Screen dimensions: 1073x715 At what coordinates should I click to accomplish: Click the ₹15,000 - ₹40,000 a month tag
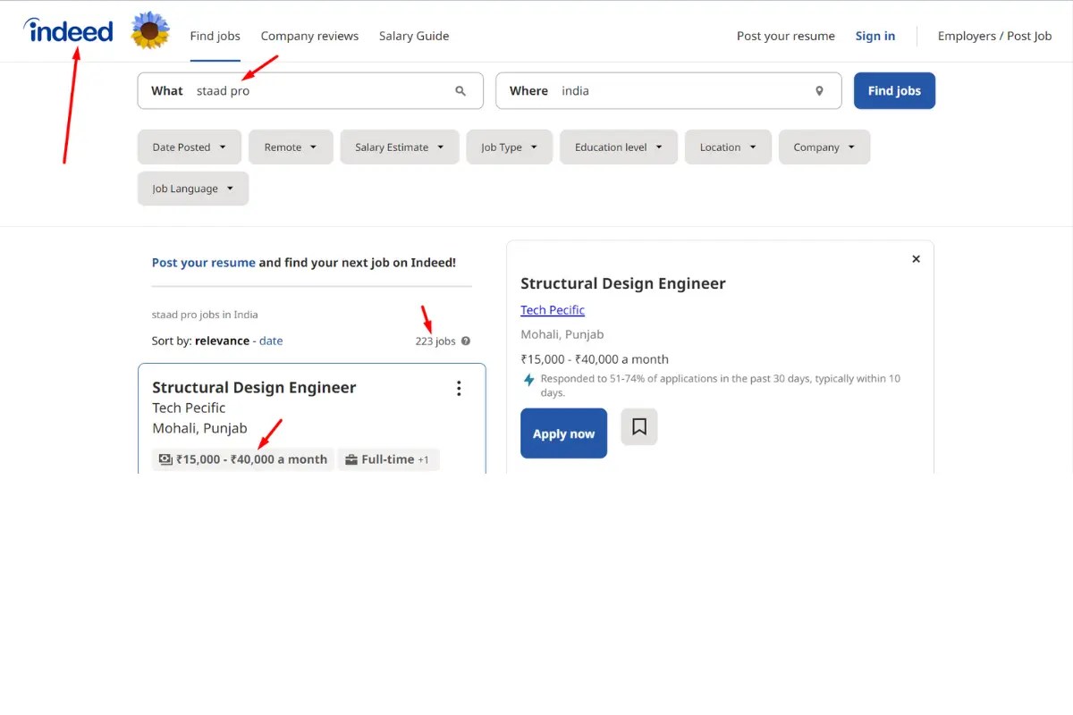coord(243,459)
